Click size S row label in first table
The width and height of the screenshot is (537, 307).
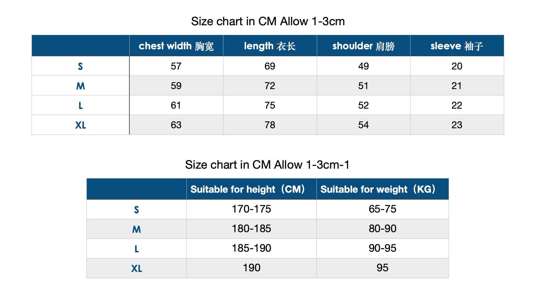point(80,66)
